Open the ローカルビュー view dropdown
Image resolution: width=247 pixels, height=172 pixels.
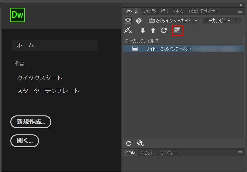click(222, 21)
